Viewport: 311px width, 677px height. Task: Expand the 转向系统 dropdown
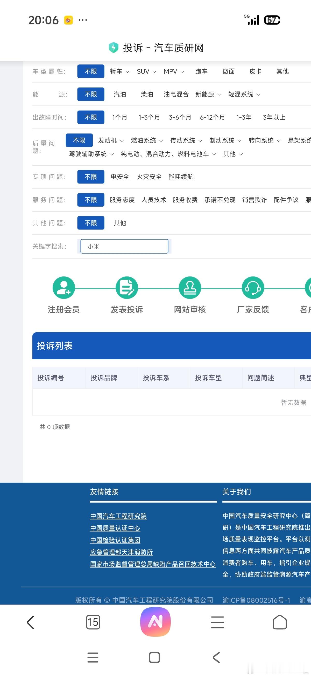click(x=265, y=140)
